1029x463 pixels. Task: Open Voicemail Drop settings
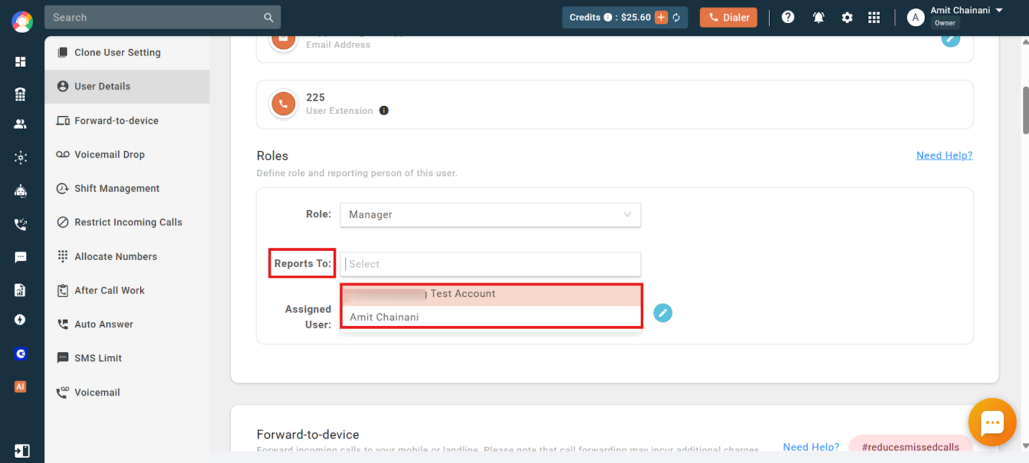coord(127,154)
